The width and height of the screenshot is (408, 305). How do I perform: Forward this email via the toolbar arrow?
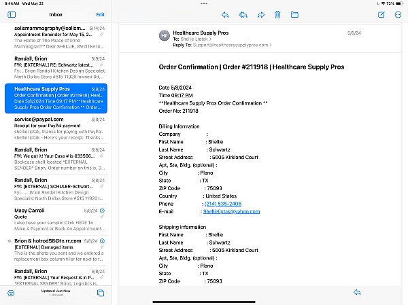[260, 15]
